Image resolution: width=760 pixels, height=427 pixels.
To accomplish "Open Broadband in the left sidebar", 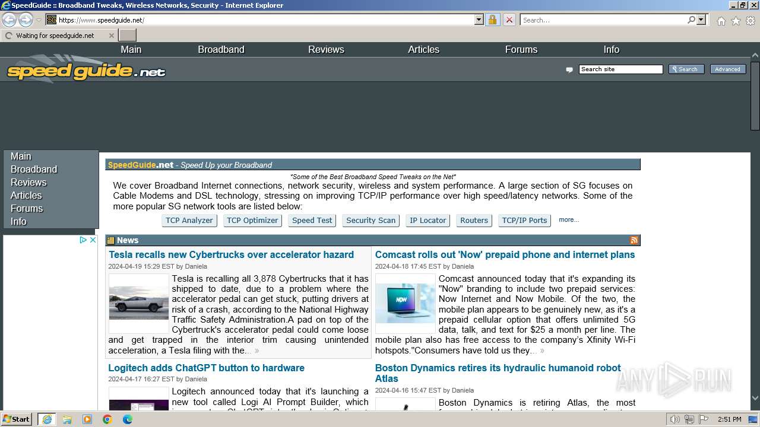I will tap(34, 170).
